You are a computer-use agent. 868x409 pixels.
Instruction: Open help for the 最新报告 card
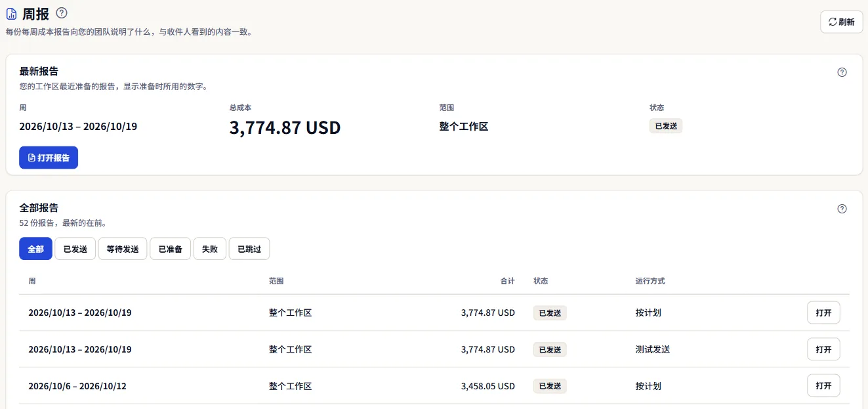click(842, 72)
